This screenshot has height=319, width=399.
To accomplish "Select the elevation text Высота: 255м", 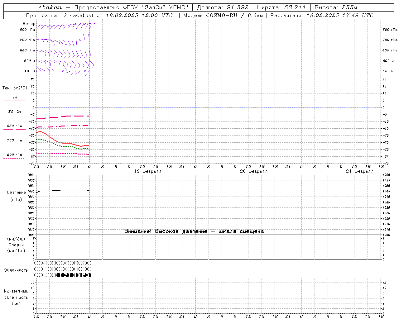I will coord(336,7).
